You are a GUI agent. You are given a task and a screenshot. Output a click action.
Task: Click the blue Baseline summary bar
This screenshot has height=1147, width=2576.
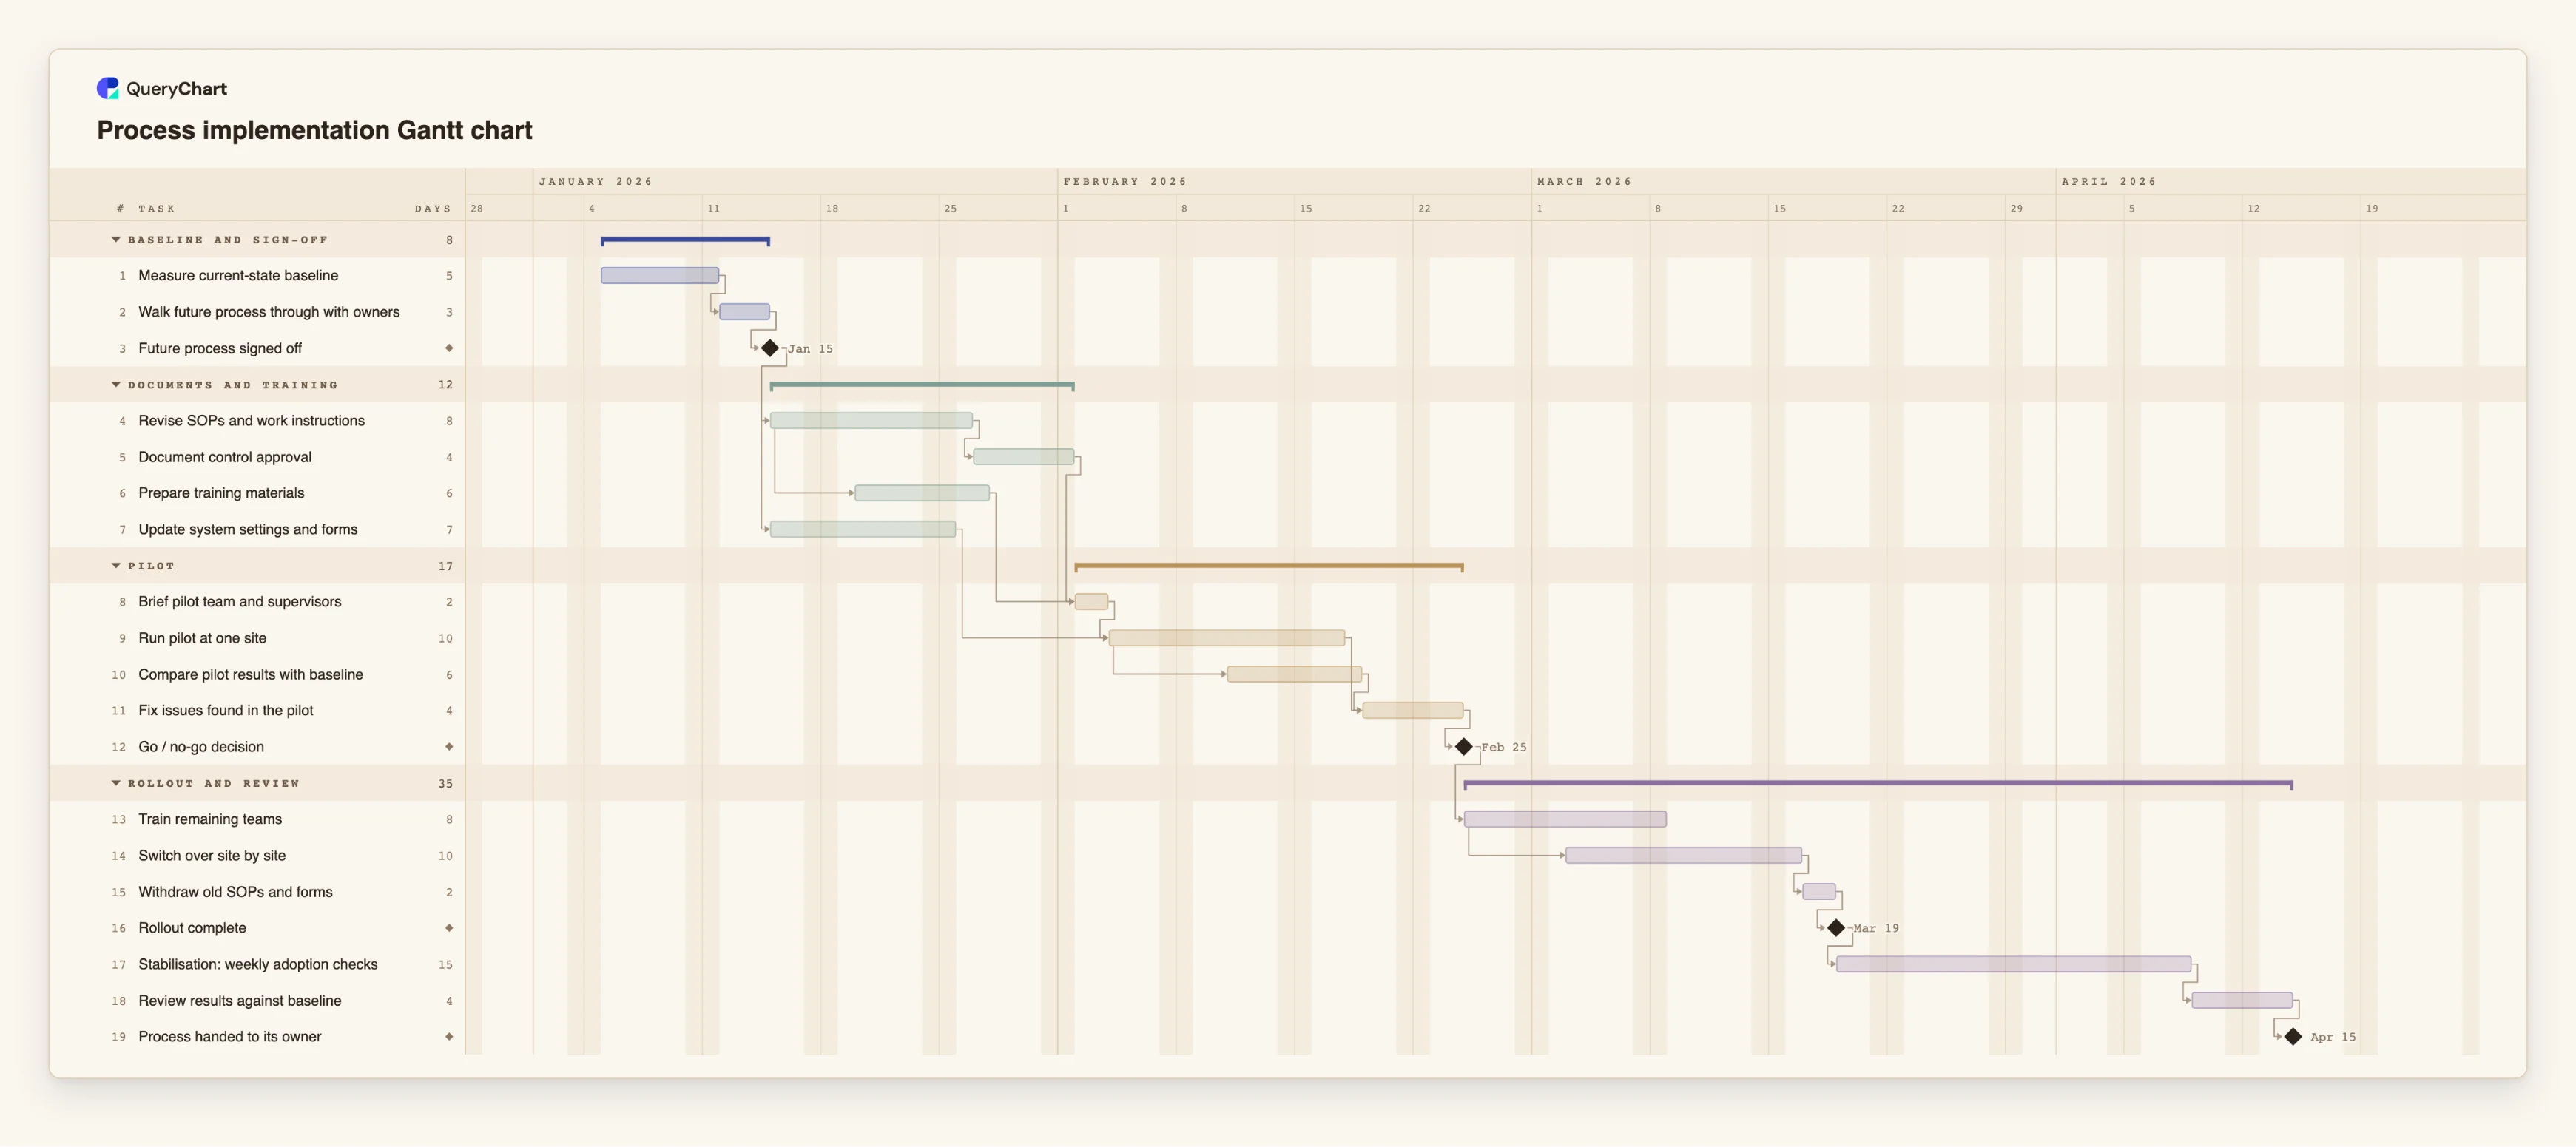[685, 240]
